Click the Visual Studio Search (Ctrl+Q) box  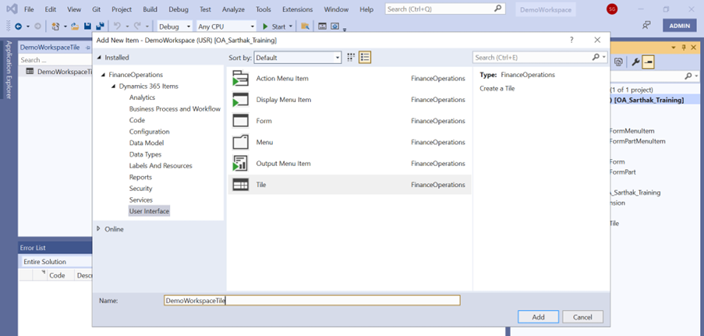pos(445,9)
